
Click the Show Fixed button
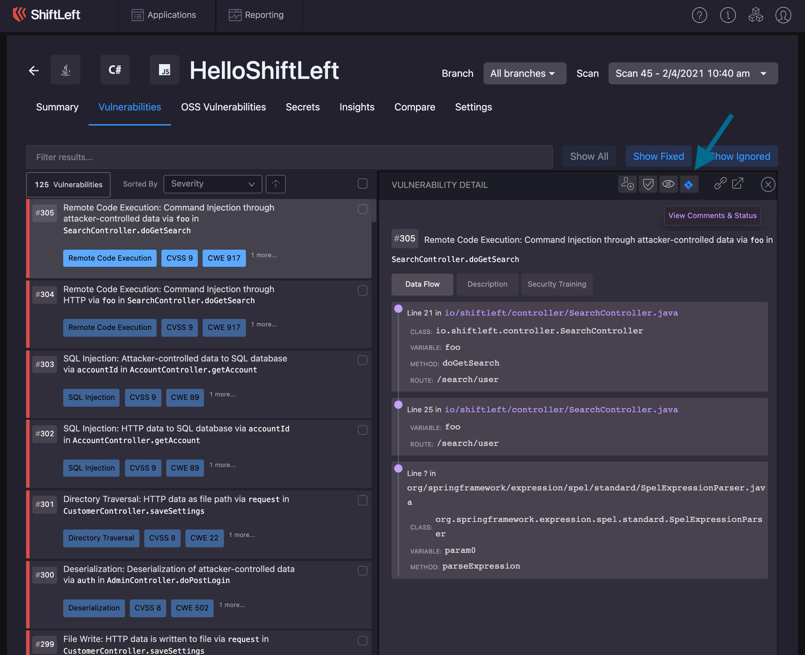click(x=658, y=156)
